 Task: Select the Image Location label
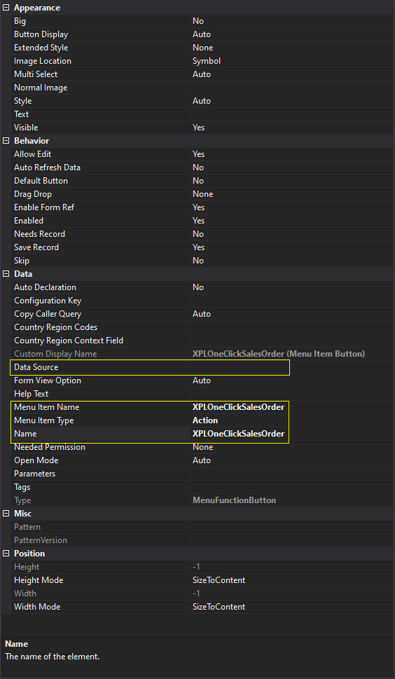[x=43, y=61]
